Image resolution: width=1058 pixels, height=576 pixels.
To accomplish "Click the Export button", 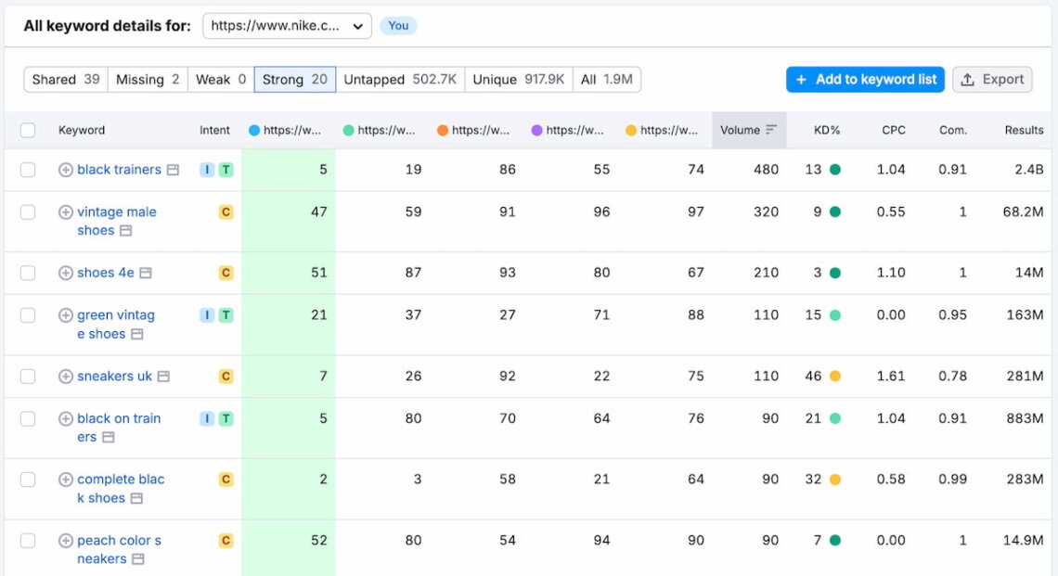I will click(x=992, y=80).
